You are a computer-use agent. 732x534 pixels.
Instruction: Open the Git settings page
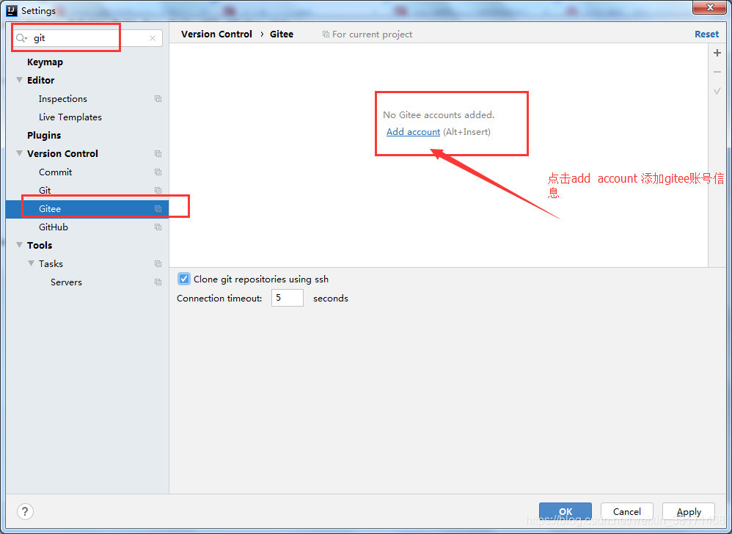(45, 191)
